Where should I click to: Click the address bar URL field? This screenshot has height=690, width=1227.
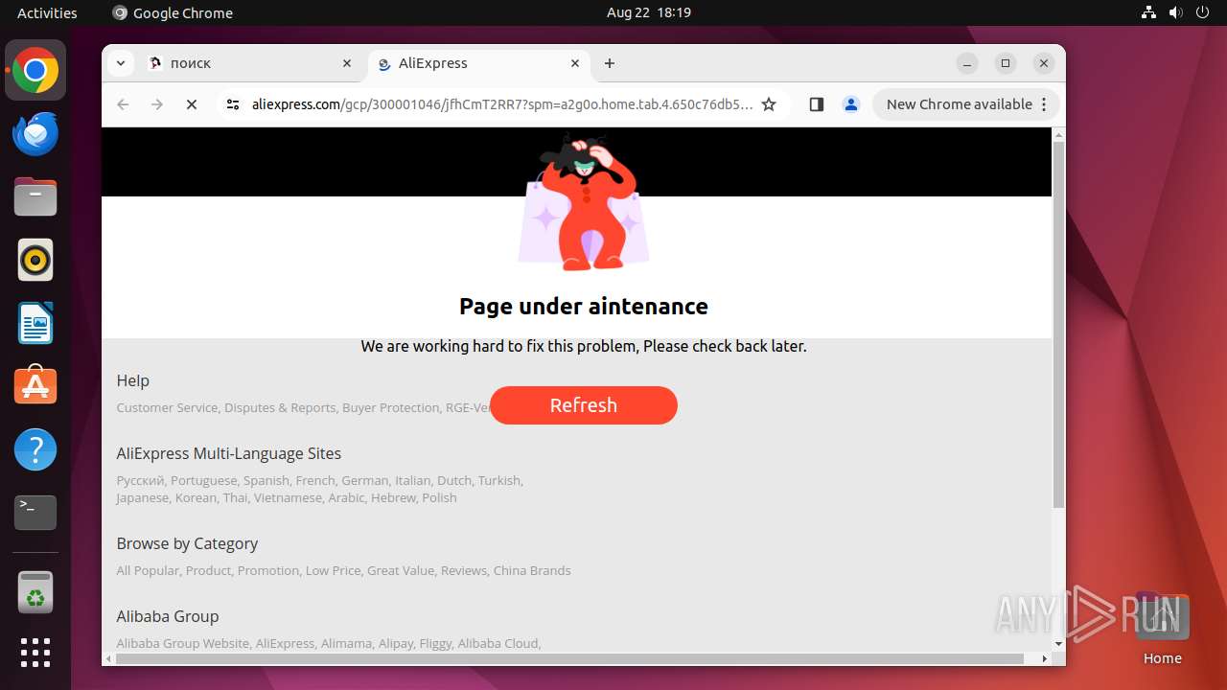click(502, 104)
